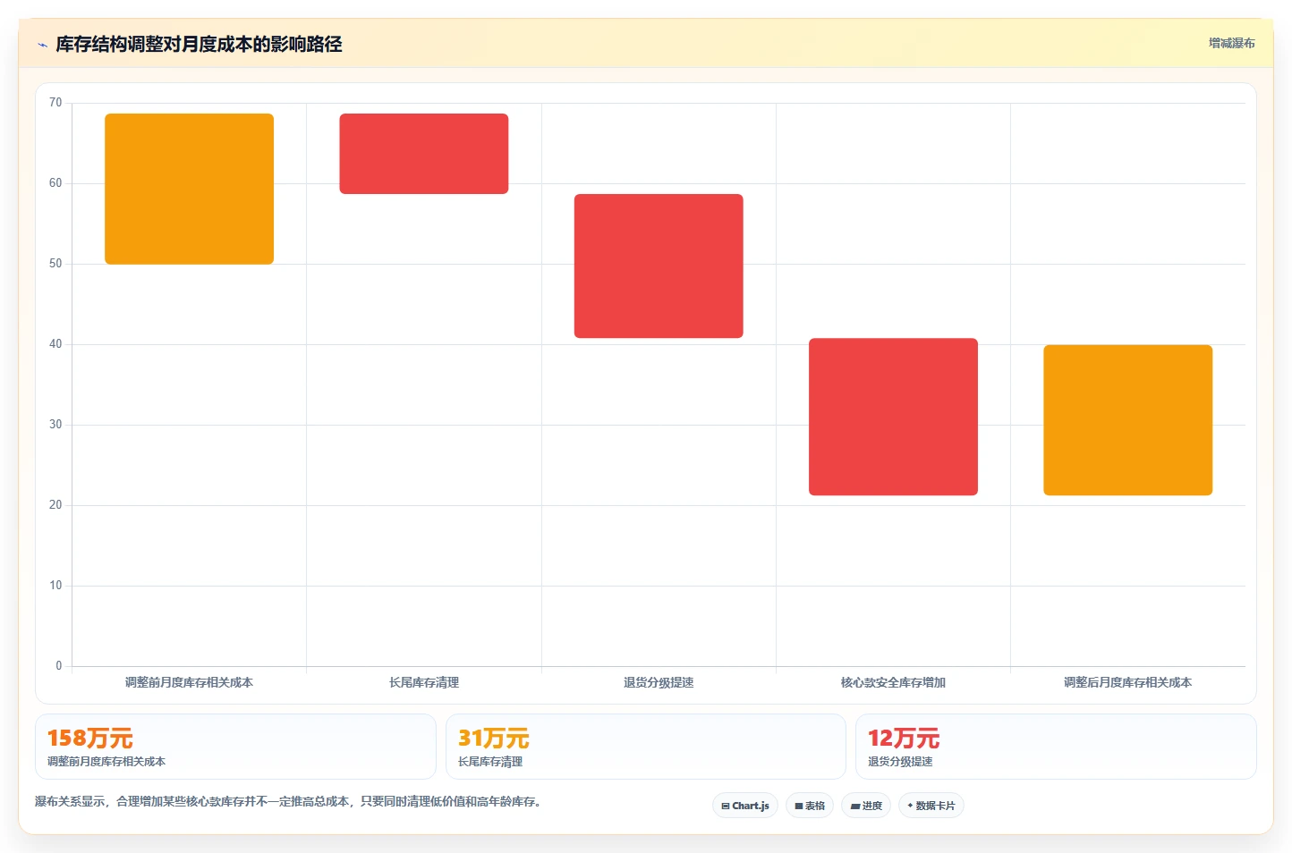This screenshot has height=853, width=1292.
Task: Click y-axis tick value 70
Action: pos(55,103)
